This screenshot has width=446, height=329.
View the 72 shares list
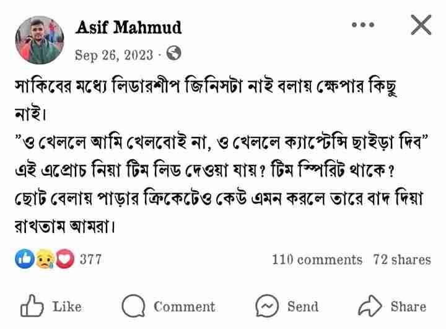click(402, 260)
